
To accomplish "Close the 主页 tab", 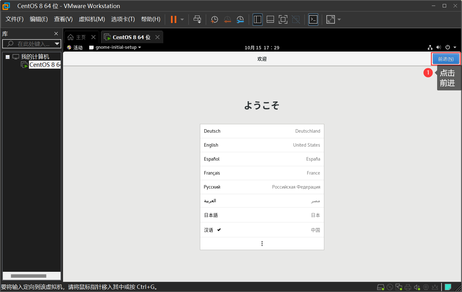I will [x=93, y=37].
